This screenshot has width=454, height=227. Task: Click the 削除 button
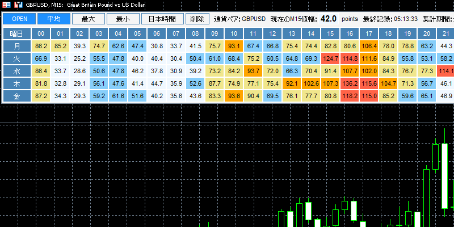point(197,19)
